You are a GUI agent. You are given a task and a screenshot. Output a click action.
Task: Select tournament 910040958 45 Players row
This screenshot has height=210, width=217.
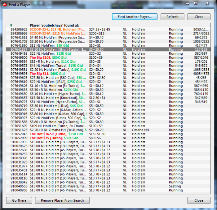(x=108, y=190)
